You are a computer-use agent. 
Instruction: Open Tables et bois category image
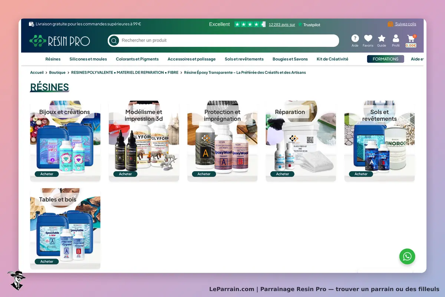[65, 229]
